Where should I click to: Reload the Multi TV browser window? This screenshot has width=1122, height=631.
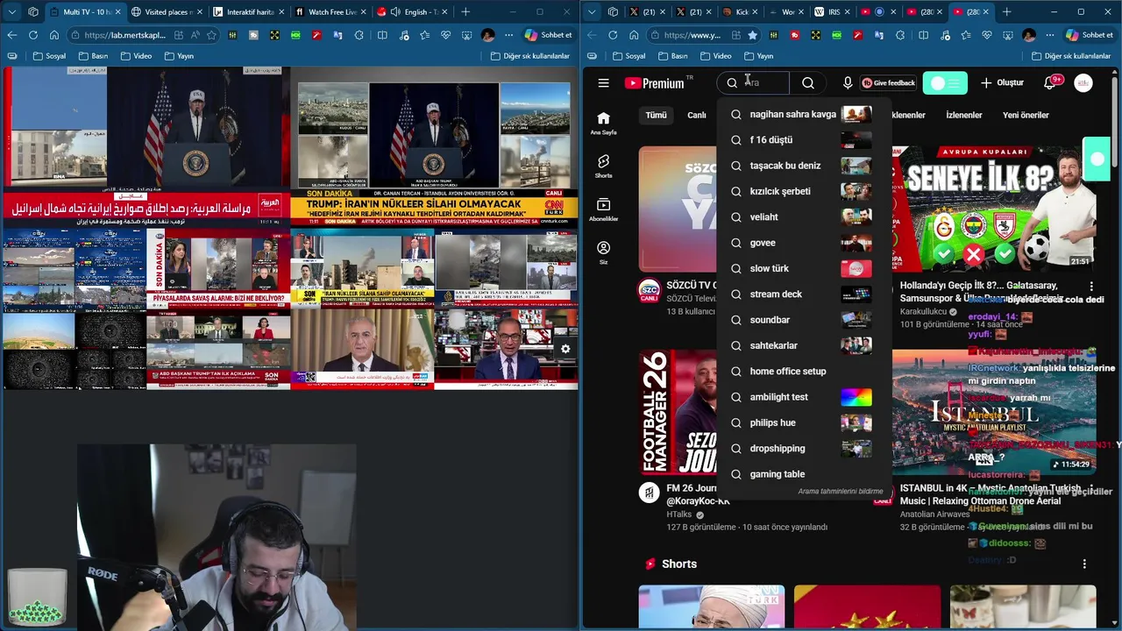(32, 35)
